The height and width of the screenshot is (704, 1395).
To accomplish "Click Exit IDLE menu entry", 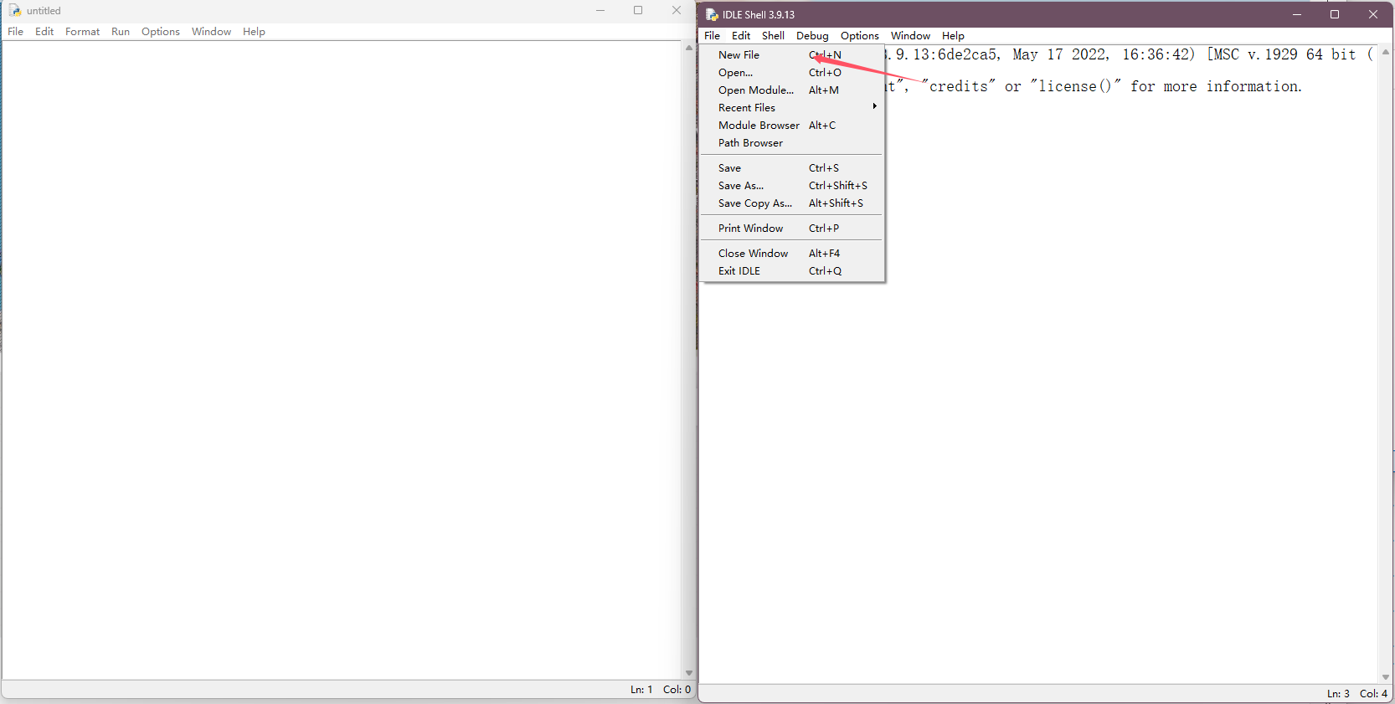I will [739, 271].
